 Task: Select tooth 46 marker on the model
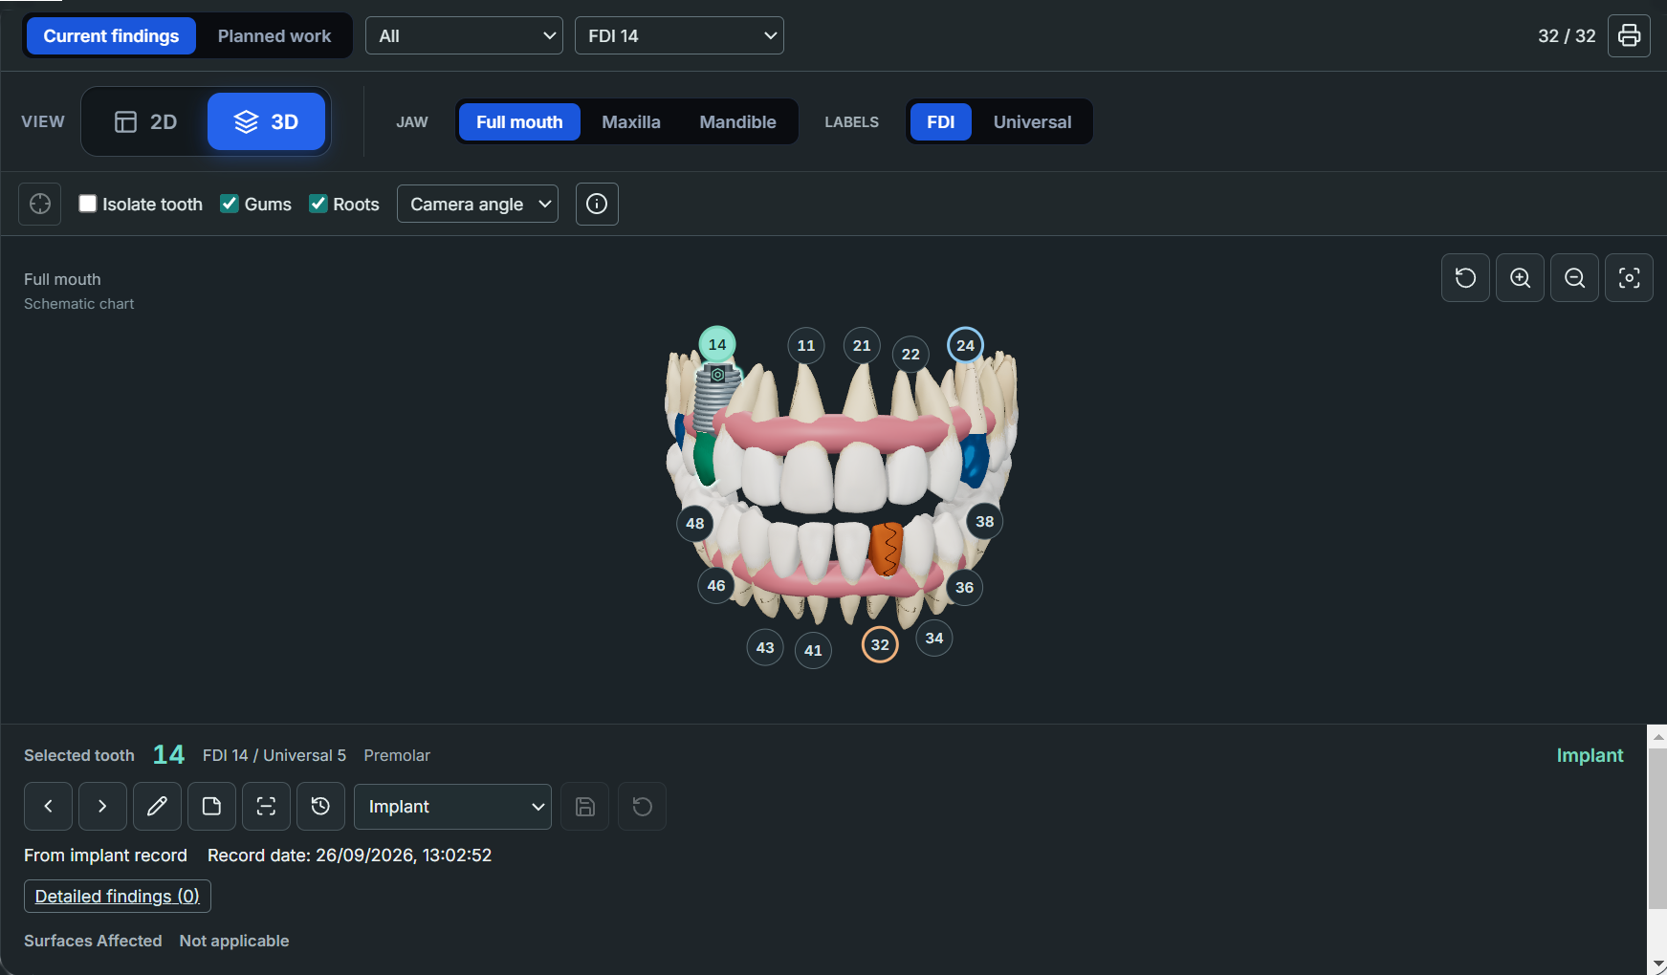[x=716, y=585]
